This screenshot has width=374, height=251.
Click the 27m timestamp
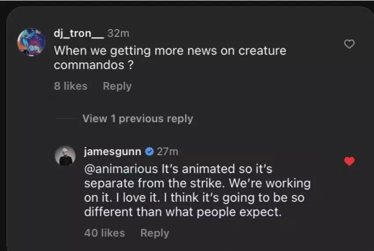[x=168, y=152]
